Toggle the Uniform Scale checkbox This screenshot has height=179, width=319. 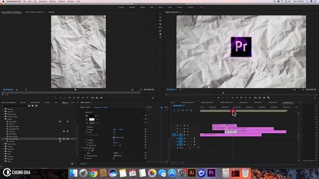[x=114, y=138]
